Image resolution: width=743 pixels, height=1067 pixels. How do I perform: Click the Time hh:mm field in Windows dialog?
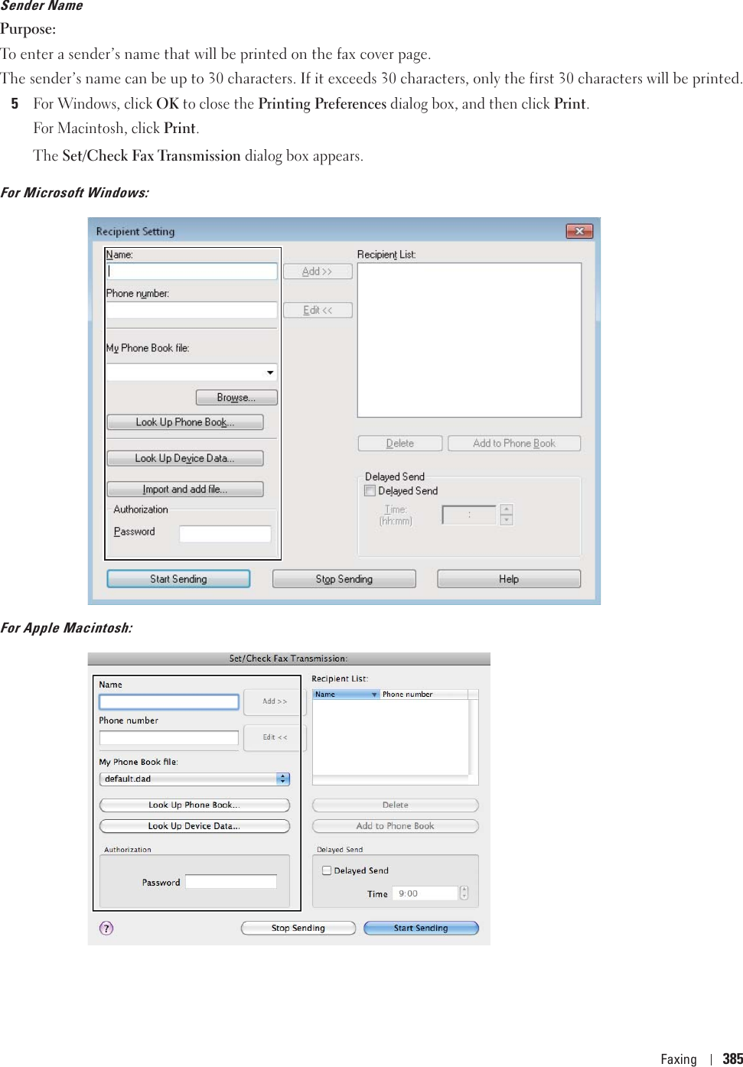[470, 515]
